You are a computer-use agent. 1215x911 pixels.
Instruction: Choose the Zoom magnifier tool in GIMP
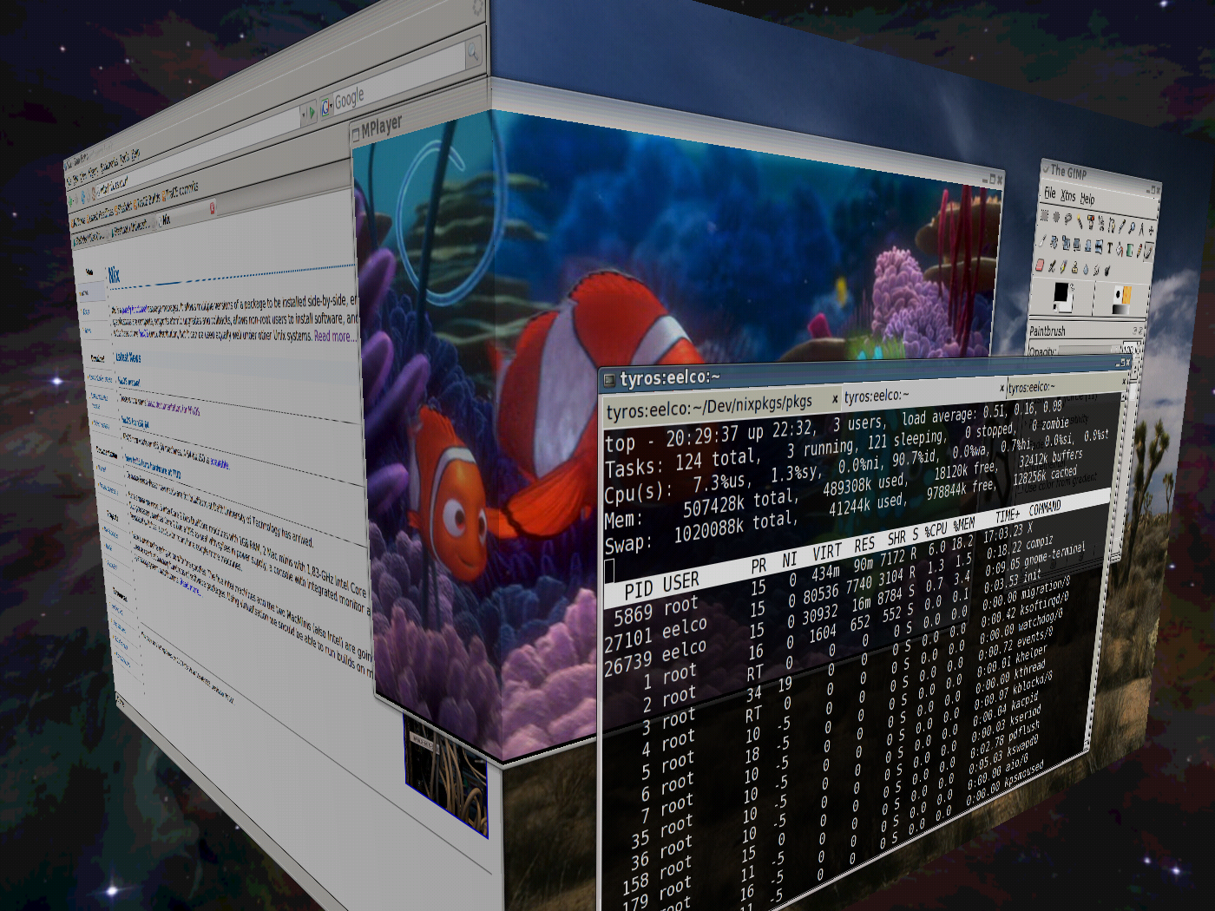click(x=1132, y=226)
